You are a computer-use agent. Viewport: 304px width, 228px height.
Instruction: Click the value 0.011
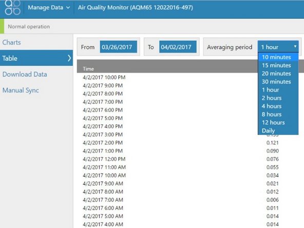272,208
